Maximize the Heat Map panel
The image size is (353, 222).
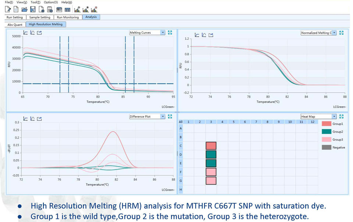click(341, 117)
